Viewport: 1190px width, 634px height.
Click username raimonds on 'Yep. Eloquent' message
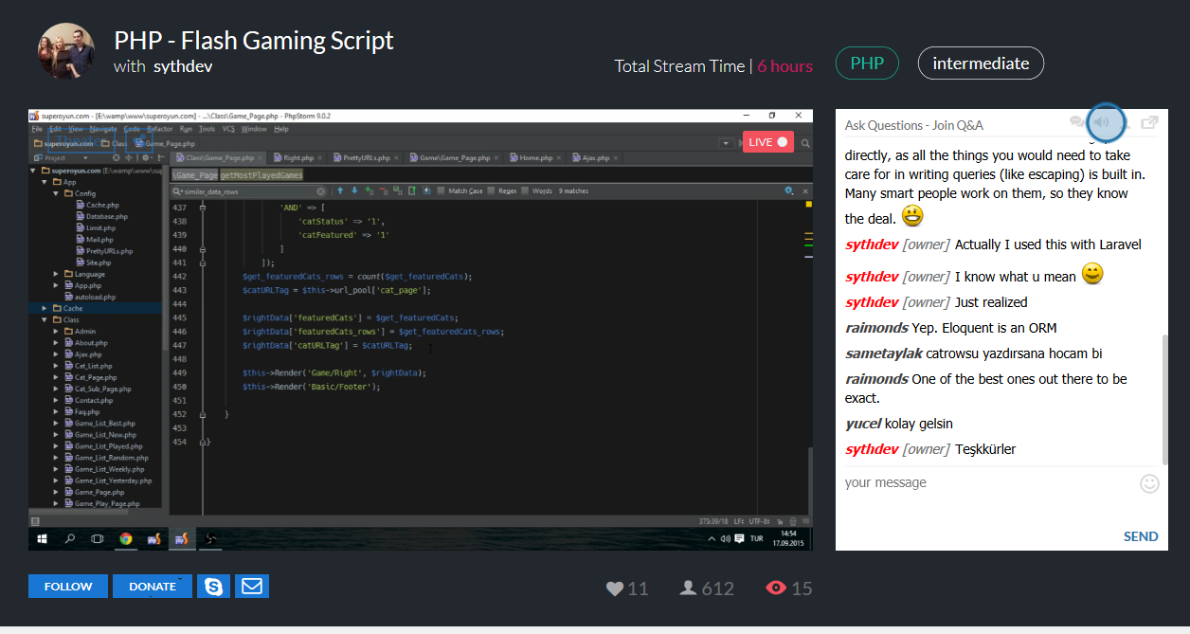pos(876,328)
